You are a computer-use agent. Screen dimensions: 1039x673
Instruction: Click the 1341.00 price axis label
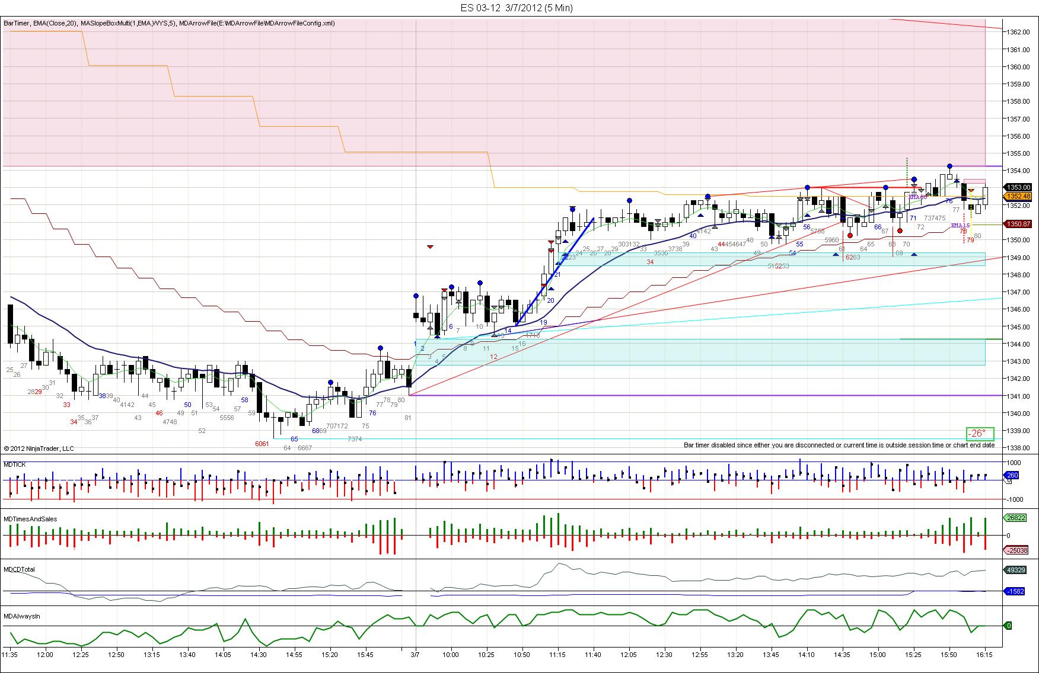[x=1018, y=396]
